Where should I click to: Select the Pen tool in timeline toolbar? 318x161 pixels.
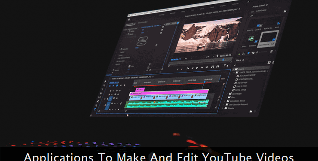click(x=98, y=101)
